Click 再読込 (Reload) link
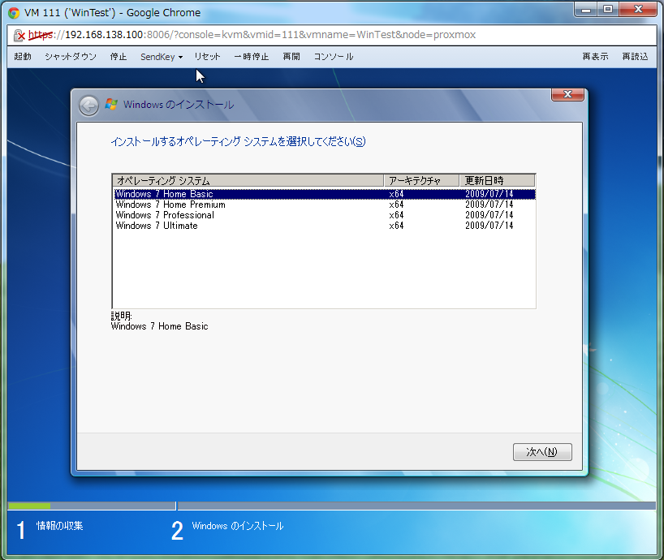Viewport: 664px width, 560px height. (x=635, y=57)
